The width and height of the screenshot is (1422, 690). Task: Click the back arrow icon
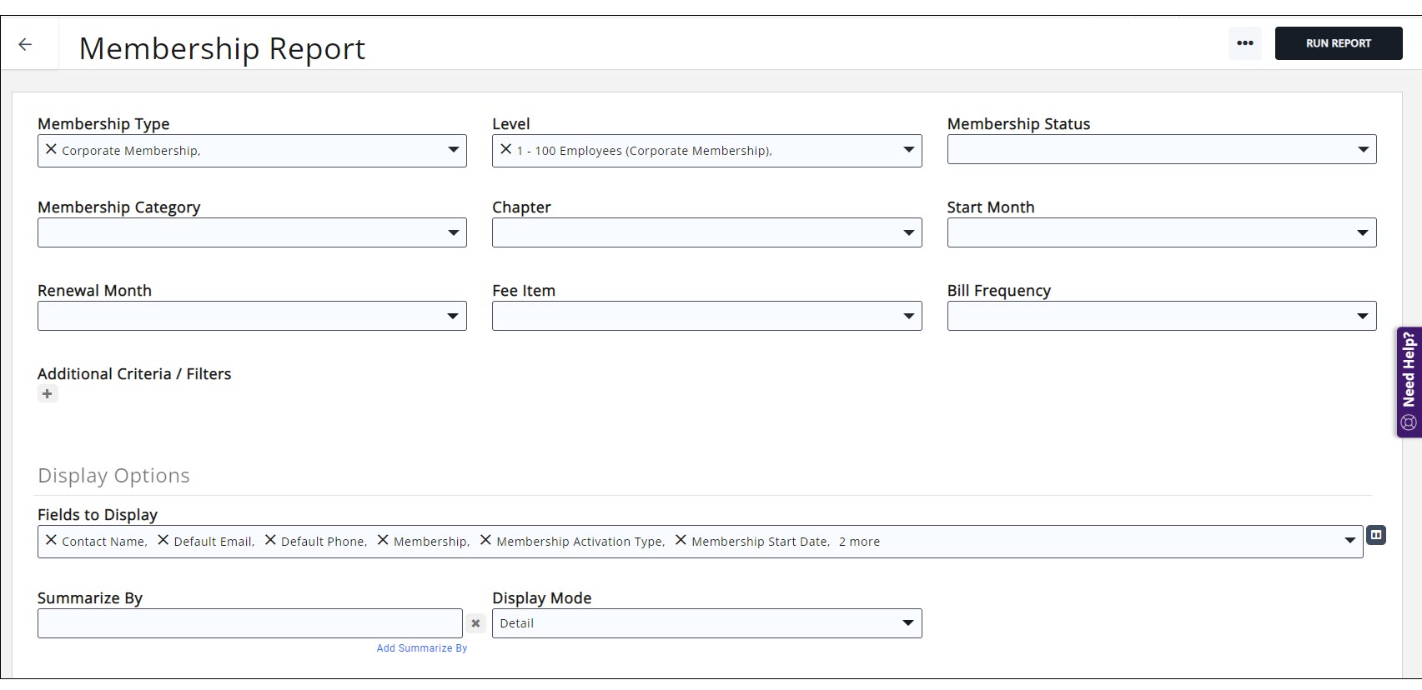coord(25,45)
